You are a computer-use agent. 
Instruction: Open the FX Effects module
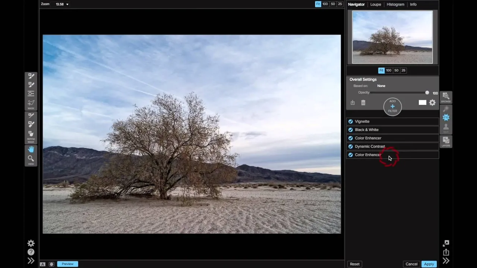coord(446,118)
